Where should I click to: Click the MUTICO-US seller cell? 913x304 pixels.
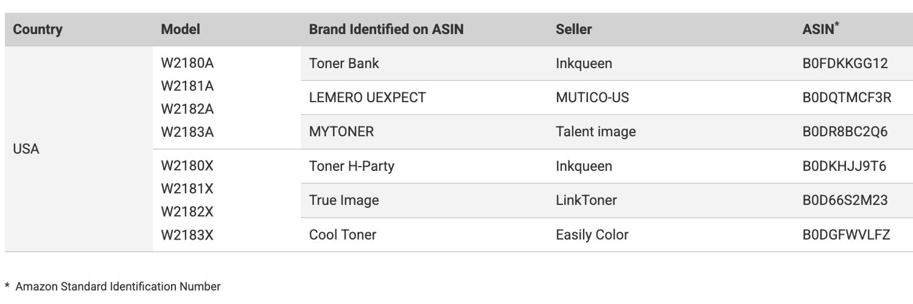coord(592,97)
